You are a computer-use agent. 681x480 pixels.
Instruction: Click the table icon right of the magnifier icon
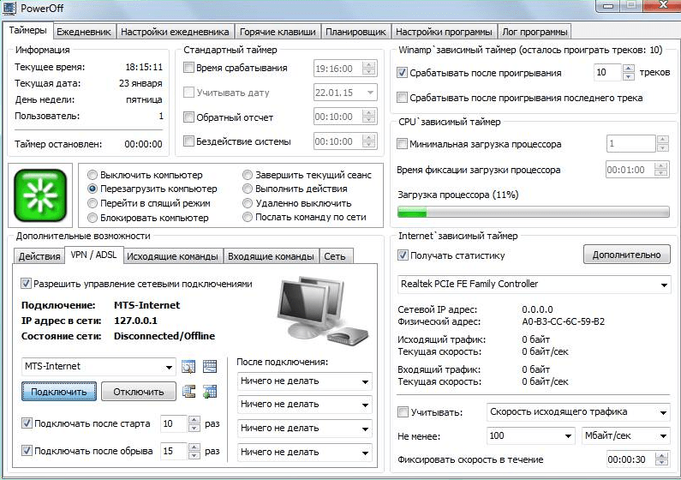(210, 367)
